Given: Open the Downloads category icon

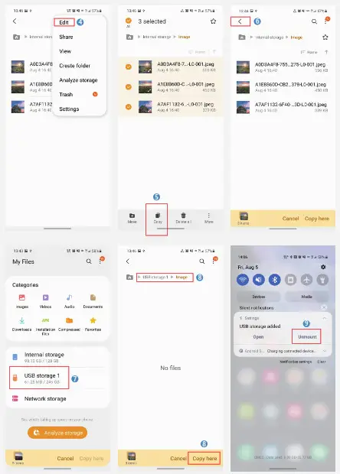Looking at the screenshot, I should (x=21, y=320).
